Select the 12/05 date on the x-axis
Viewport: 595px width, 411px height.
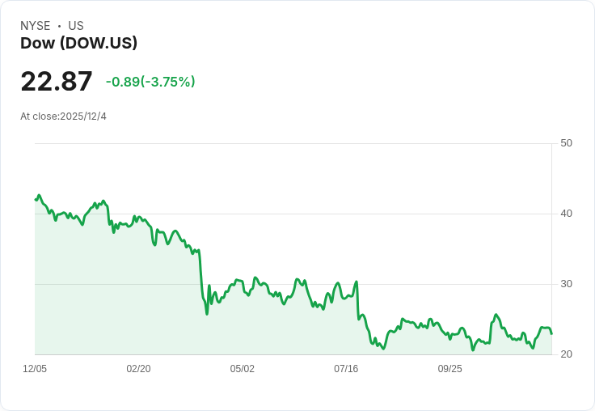(35, 369)
